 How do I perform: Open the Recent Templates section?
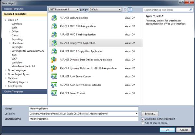(x=14, y=9)
